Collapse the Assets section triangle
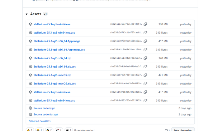This screenshot has width=218, height=131. (x=27, y=14)
